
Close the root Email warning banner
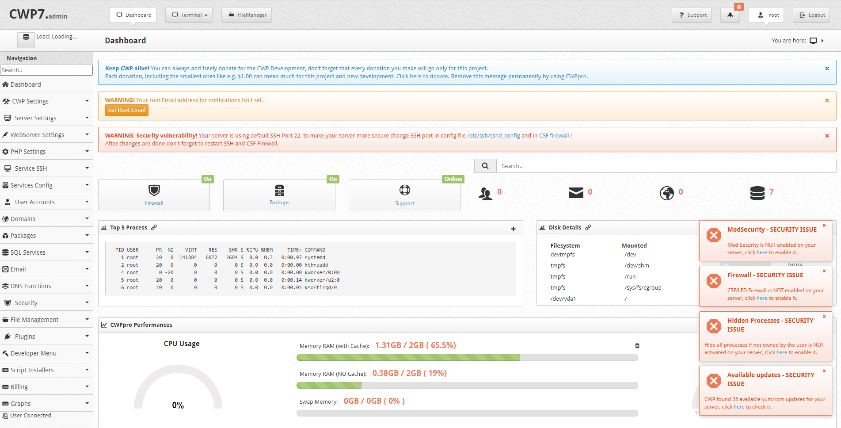pos(827,100)
